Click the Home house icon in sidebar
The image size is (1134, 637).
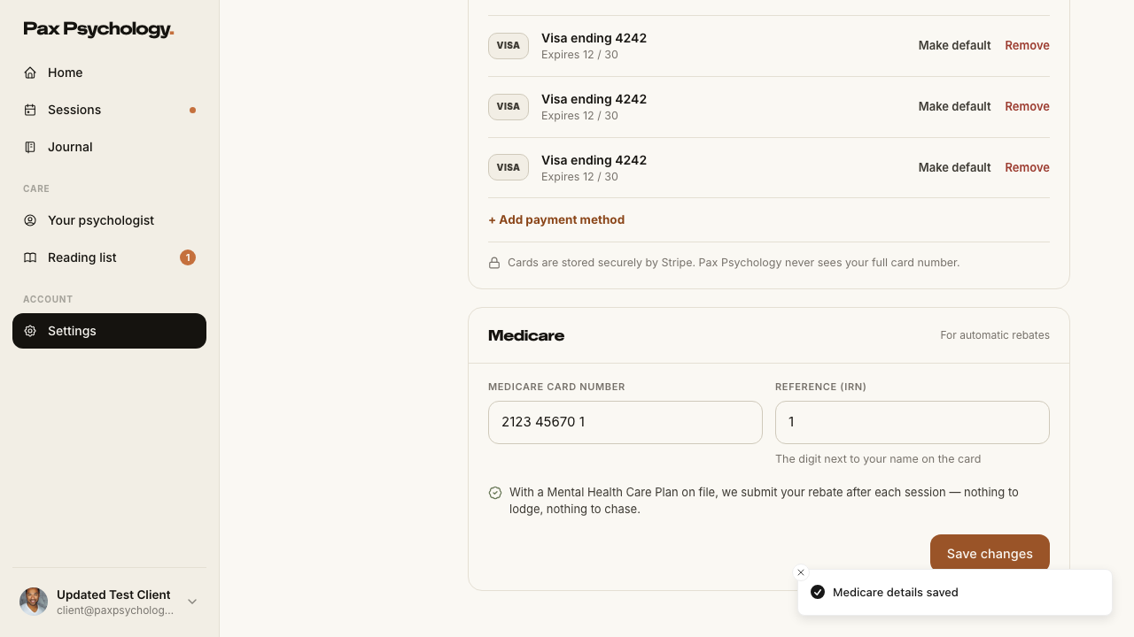[30, 73]
